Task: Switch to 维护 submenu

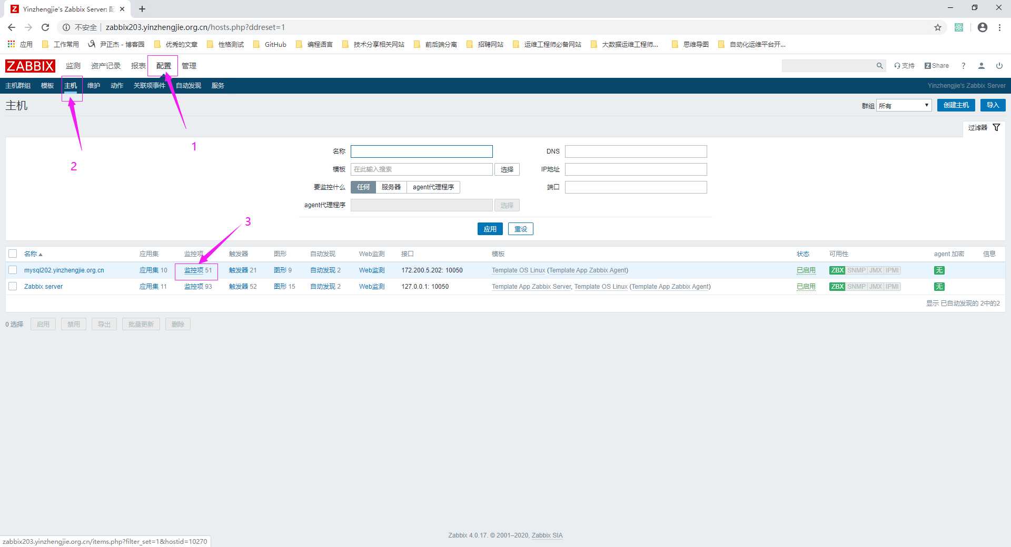Action: [x=94, y=86]
